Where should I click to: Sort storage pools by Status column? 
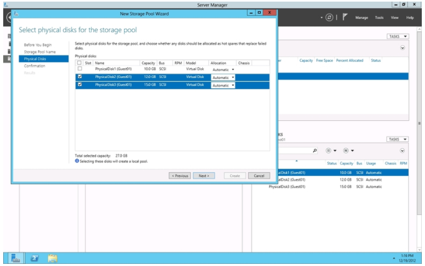pos(376,61)
